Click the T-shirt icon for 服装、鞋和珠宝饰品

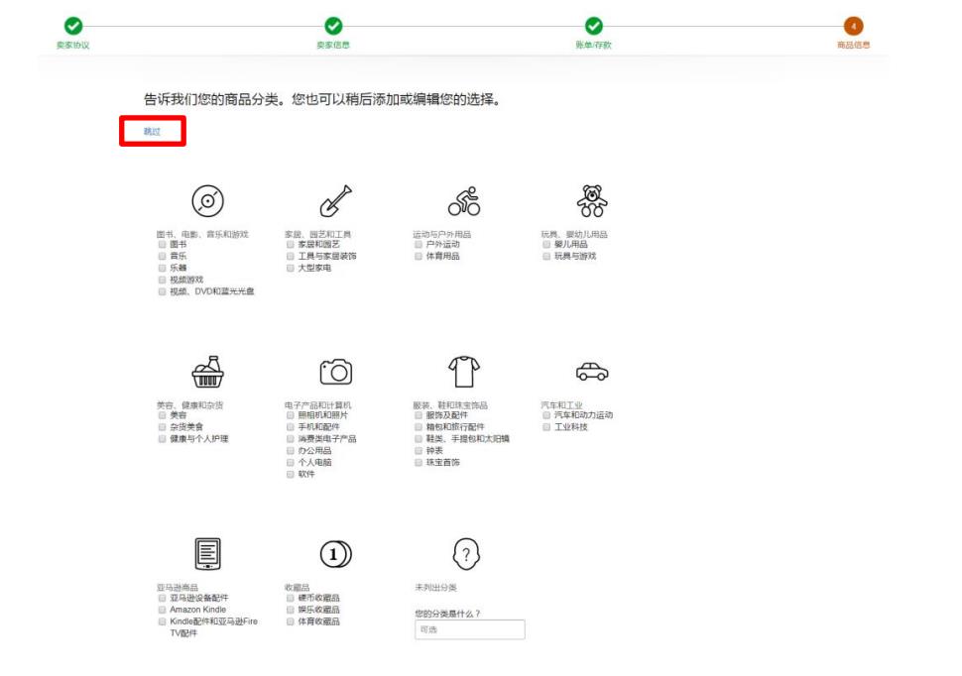[463, 372]
